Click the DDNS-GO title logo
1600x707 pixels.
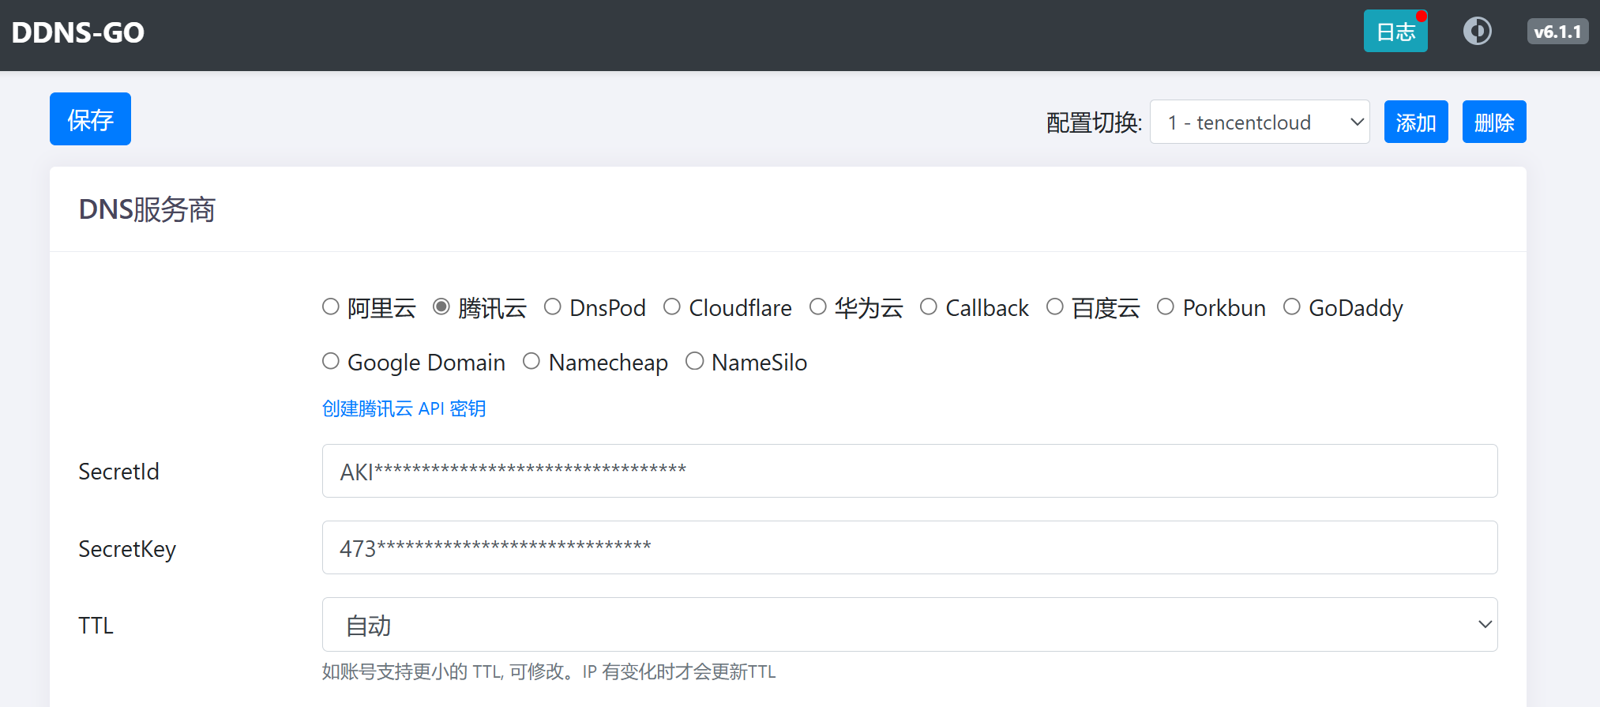78,32
